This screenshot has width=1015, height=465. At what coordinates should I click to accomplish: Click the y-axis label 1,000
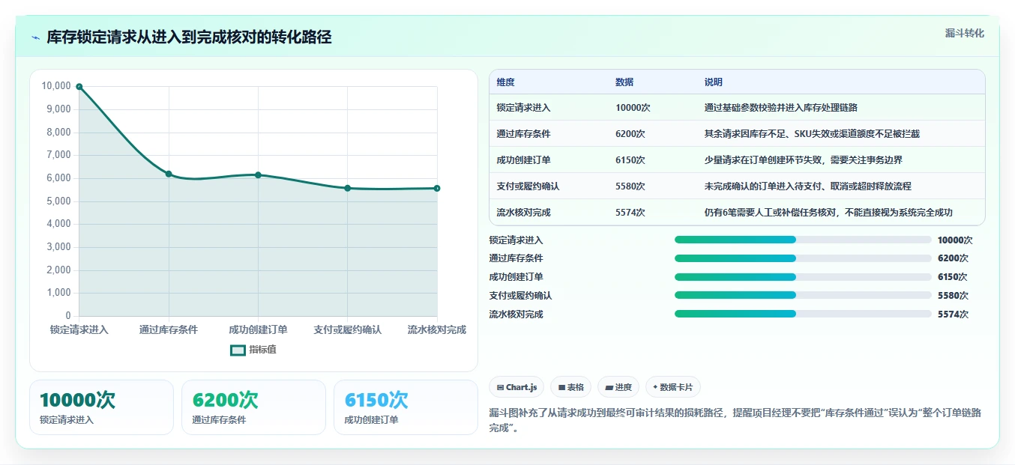[x=58, y=293]
